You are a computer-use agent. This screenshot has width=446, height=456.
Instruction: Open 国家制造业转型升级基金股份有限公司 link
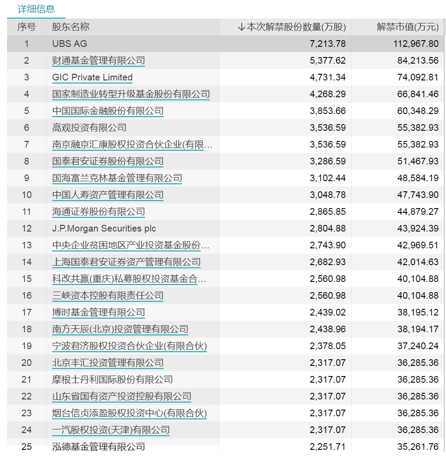coord(131,94)
